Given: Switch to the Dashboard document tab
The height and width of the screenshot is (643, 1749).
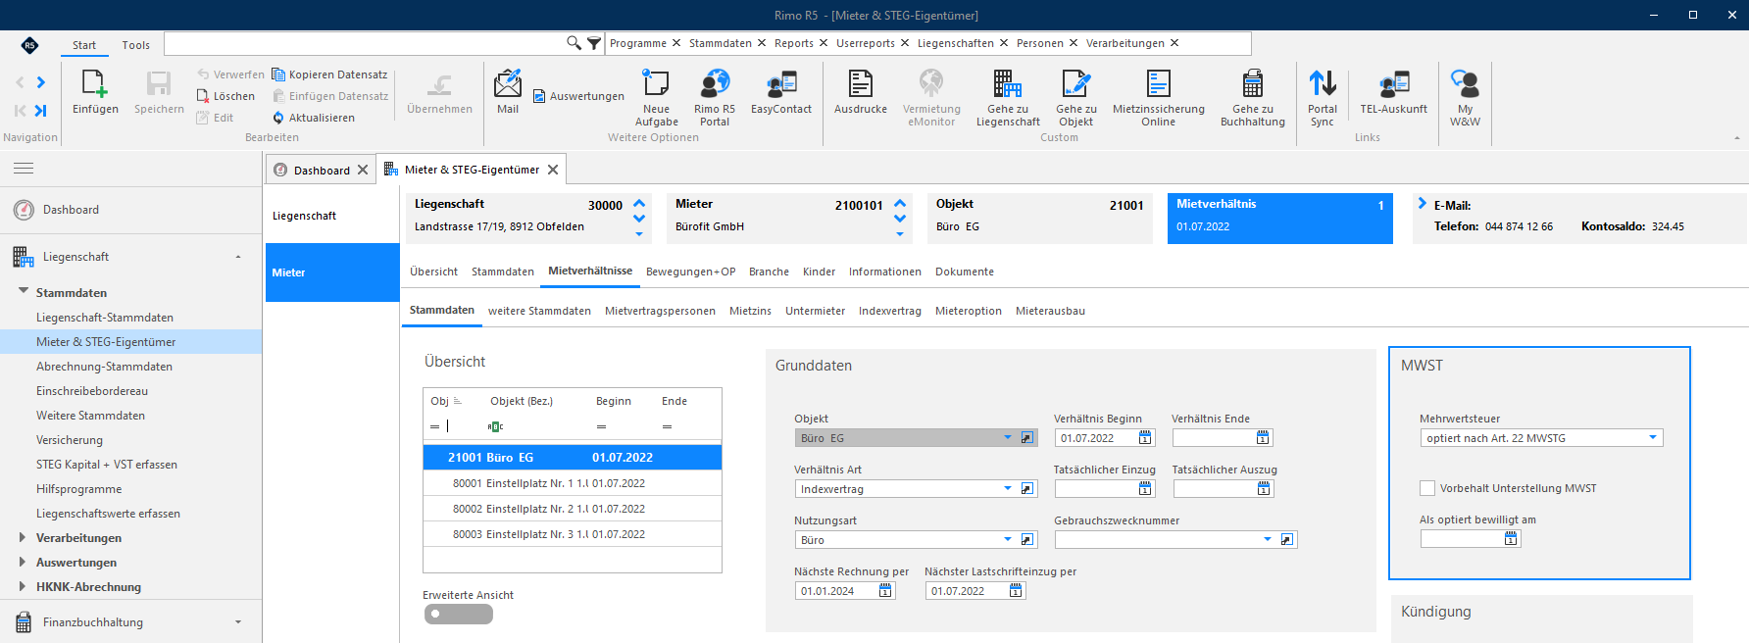Looking at the screenshot, I should pyautogui.click(x=322, y=170).
